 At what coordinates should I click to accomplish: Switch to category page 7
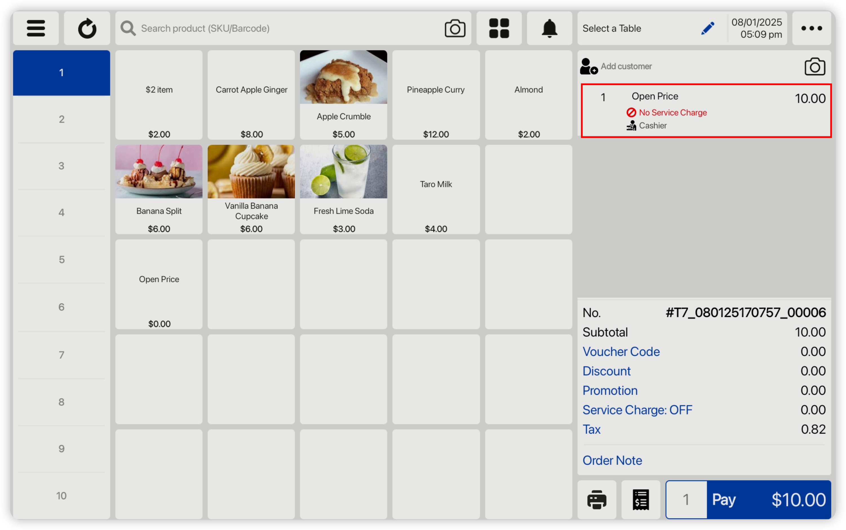tap(61, 355)
